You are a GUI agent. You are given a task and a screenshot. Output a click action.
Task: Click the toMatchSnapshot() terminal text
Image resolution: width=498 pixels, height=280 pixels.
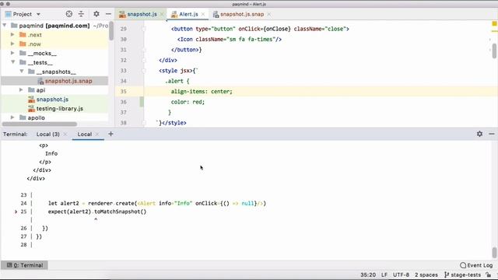pos(121,212)
